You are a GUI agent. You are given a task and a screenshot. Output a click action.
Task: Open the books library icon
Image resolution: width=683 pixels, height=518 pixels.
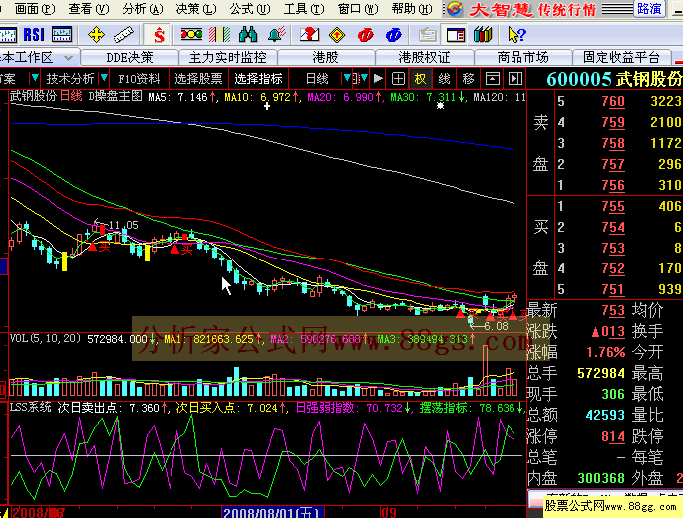point(483,35)
